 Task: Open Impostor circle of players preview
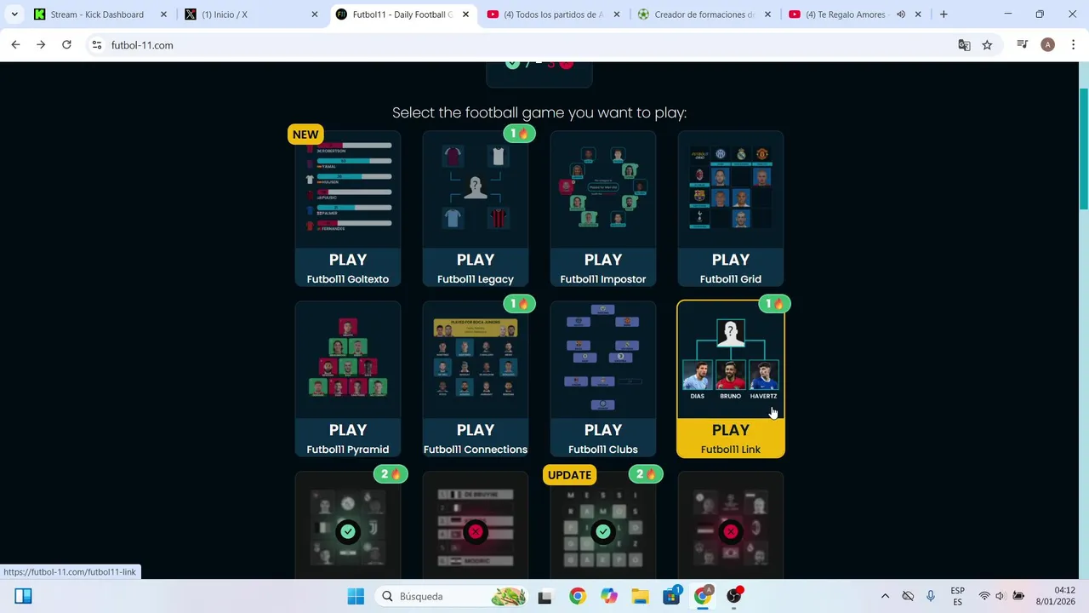click(x=603, y=189)
